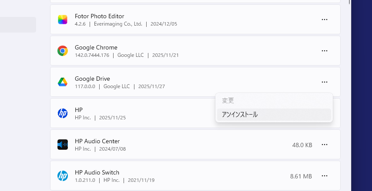The image size is (372, 191).
Task: Open more options for Fotor Photo Editor
Action: pyautogui.click(x=324, y=20)
